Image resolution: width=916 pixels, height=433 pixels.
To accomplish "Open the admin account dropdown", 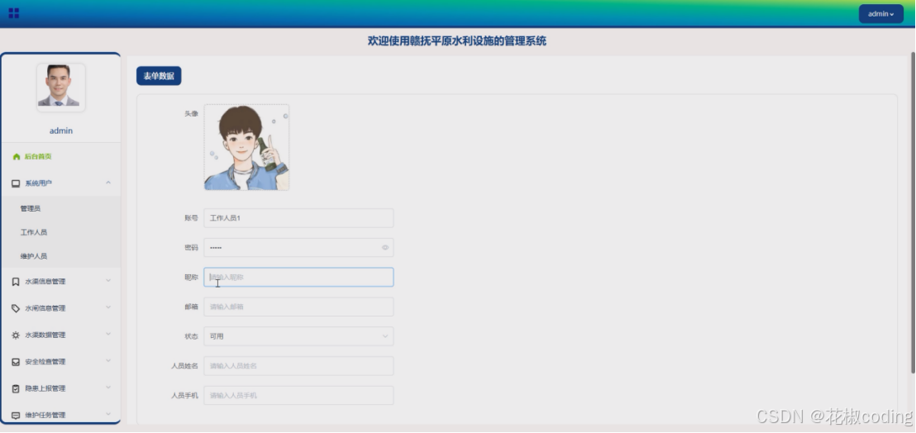I will point(881,14).
